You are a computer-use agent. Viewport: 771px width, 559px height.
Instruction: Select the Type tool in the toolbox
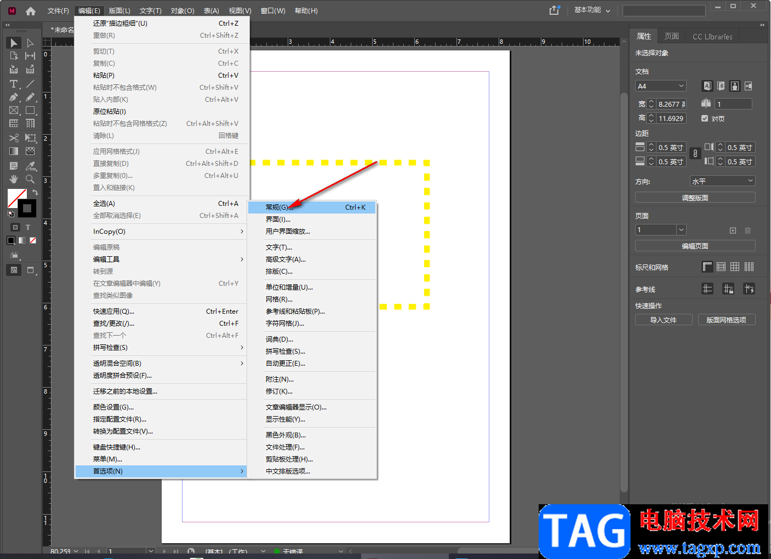click(x=14, y=84)
